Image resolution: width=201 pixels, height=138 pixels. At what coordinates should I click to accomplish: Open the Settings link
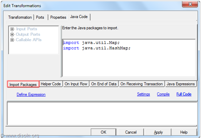coord(143,94)
